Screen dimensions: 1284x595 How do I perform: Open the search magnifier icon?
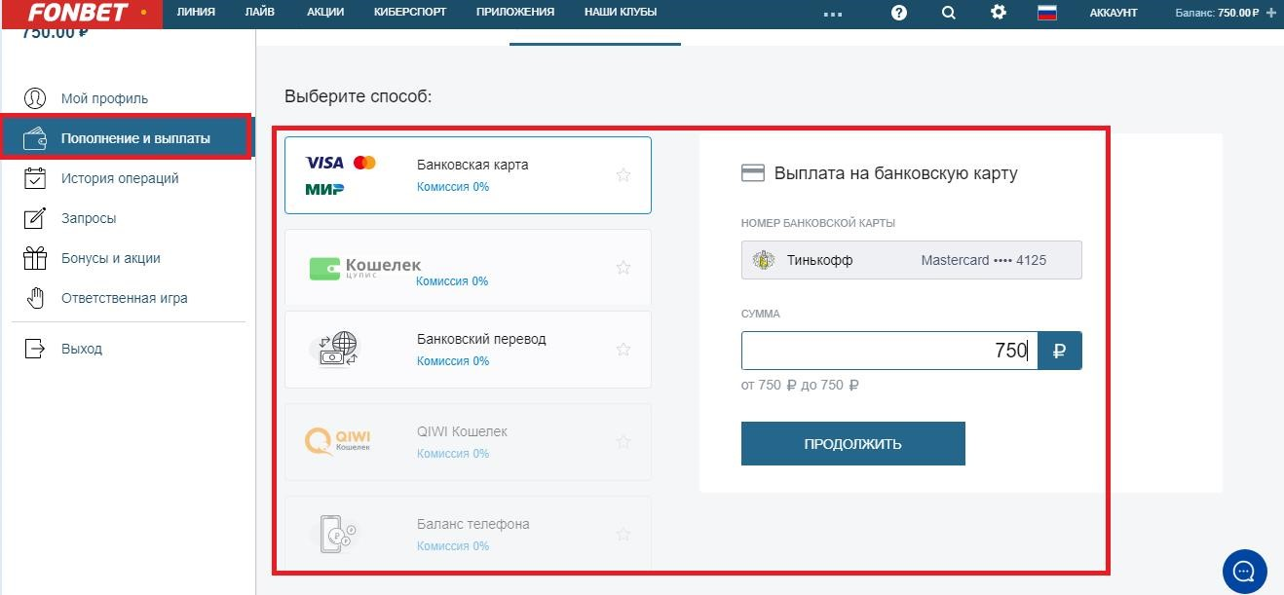(949, 13)
